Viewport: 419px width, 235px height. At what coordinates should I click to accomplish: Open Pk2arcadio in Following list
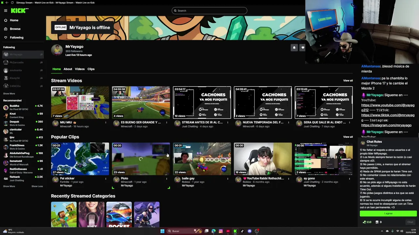coord(23,62)
